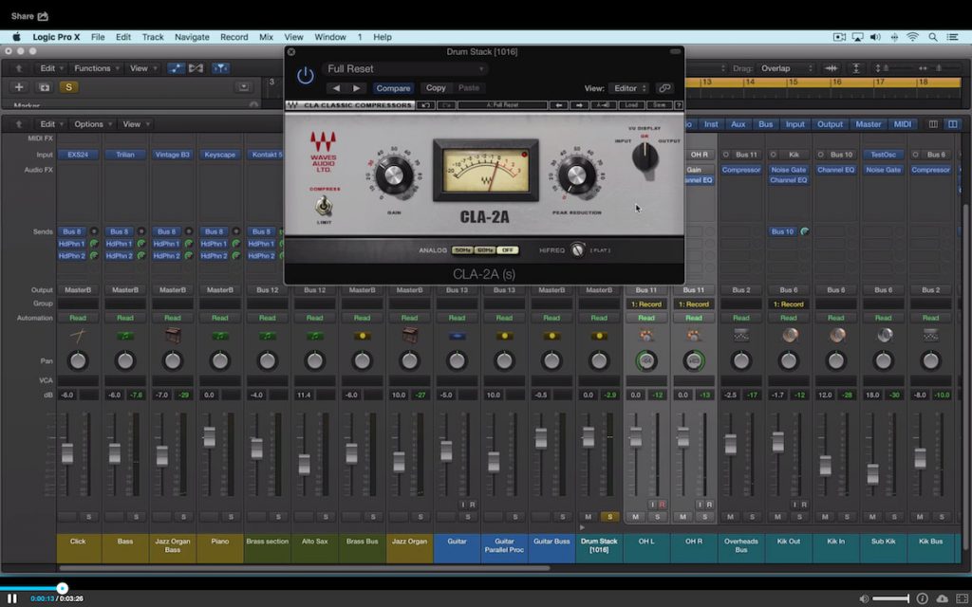972x607 pixels.
Task: Click the duplicate track button
Action: [44, 87]
